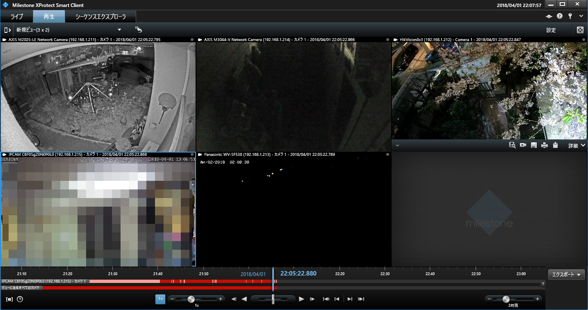588x310 pixels.
Task: Click the timeline help question mark
Action: tap(543, 284)
